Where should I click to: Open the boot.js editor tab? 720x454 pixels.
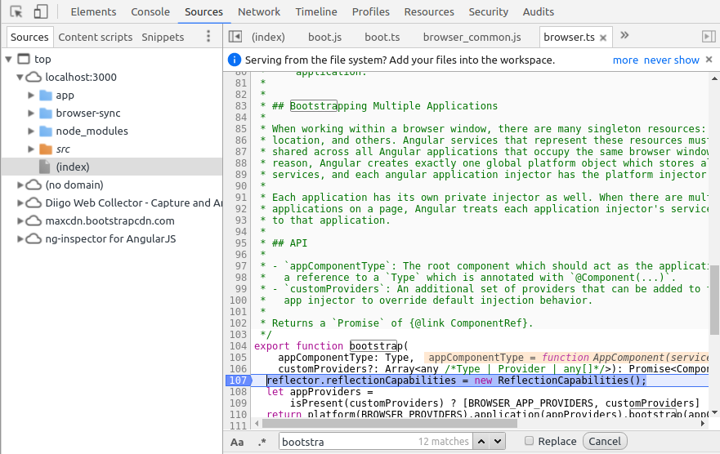pos(324,37)
